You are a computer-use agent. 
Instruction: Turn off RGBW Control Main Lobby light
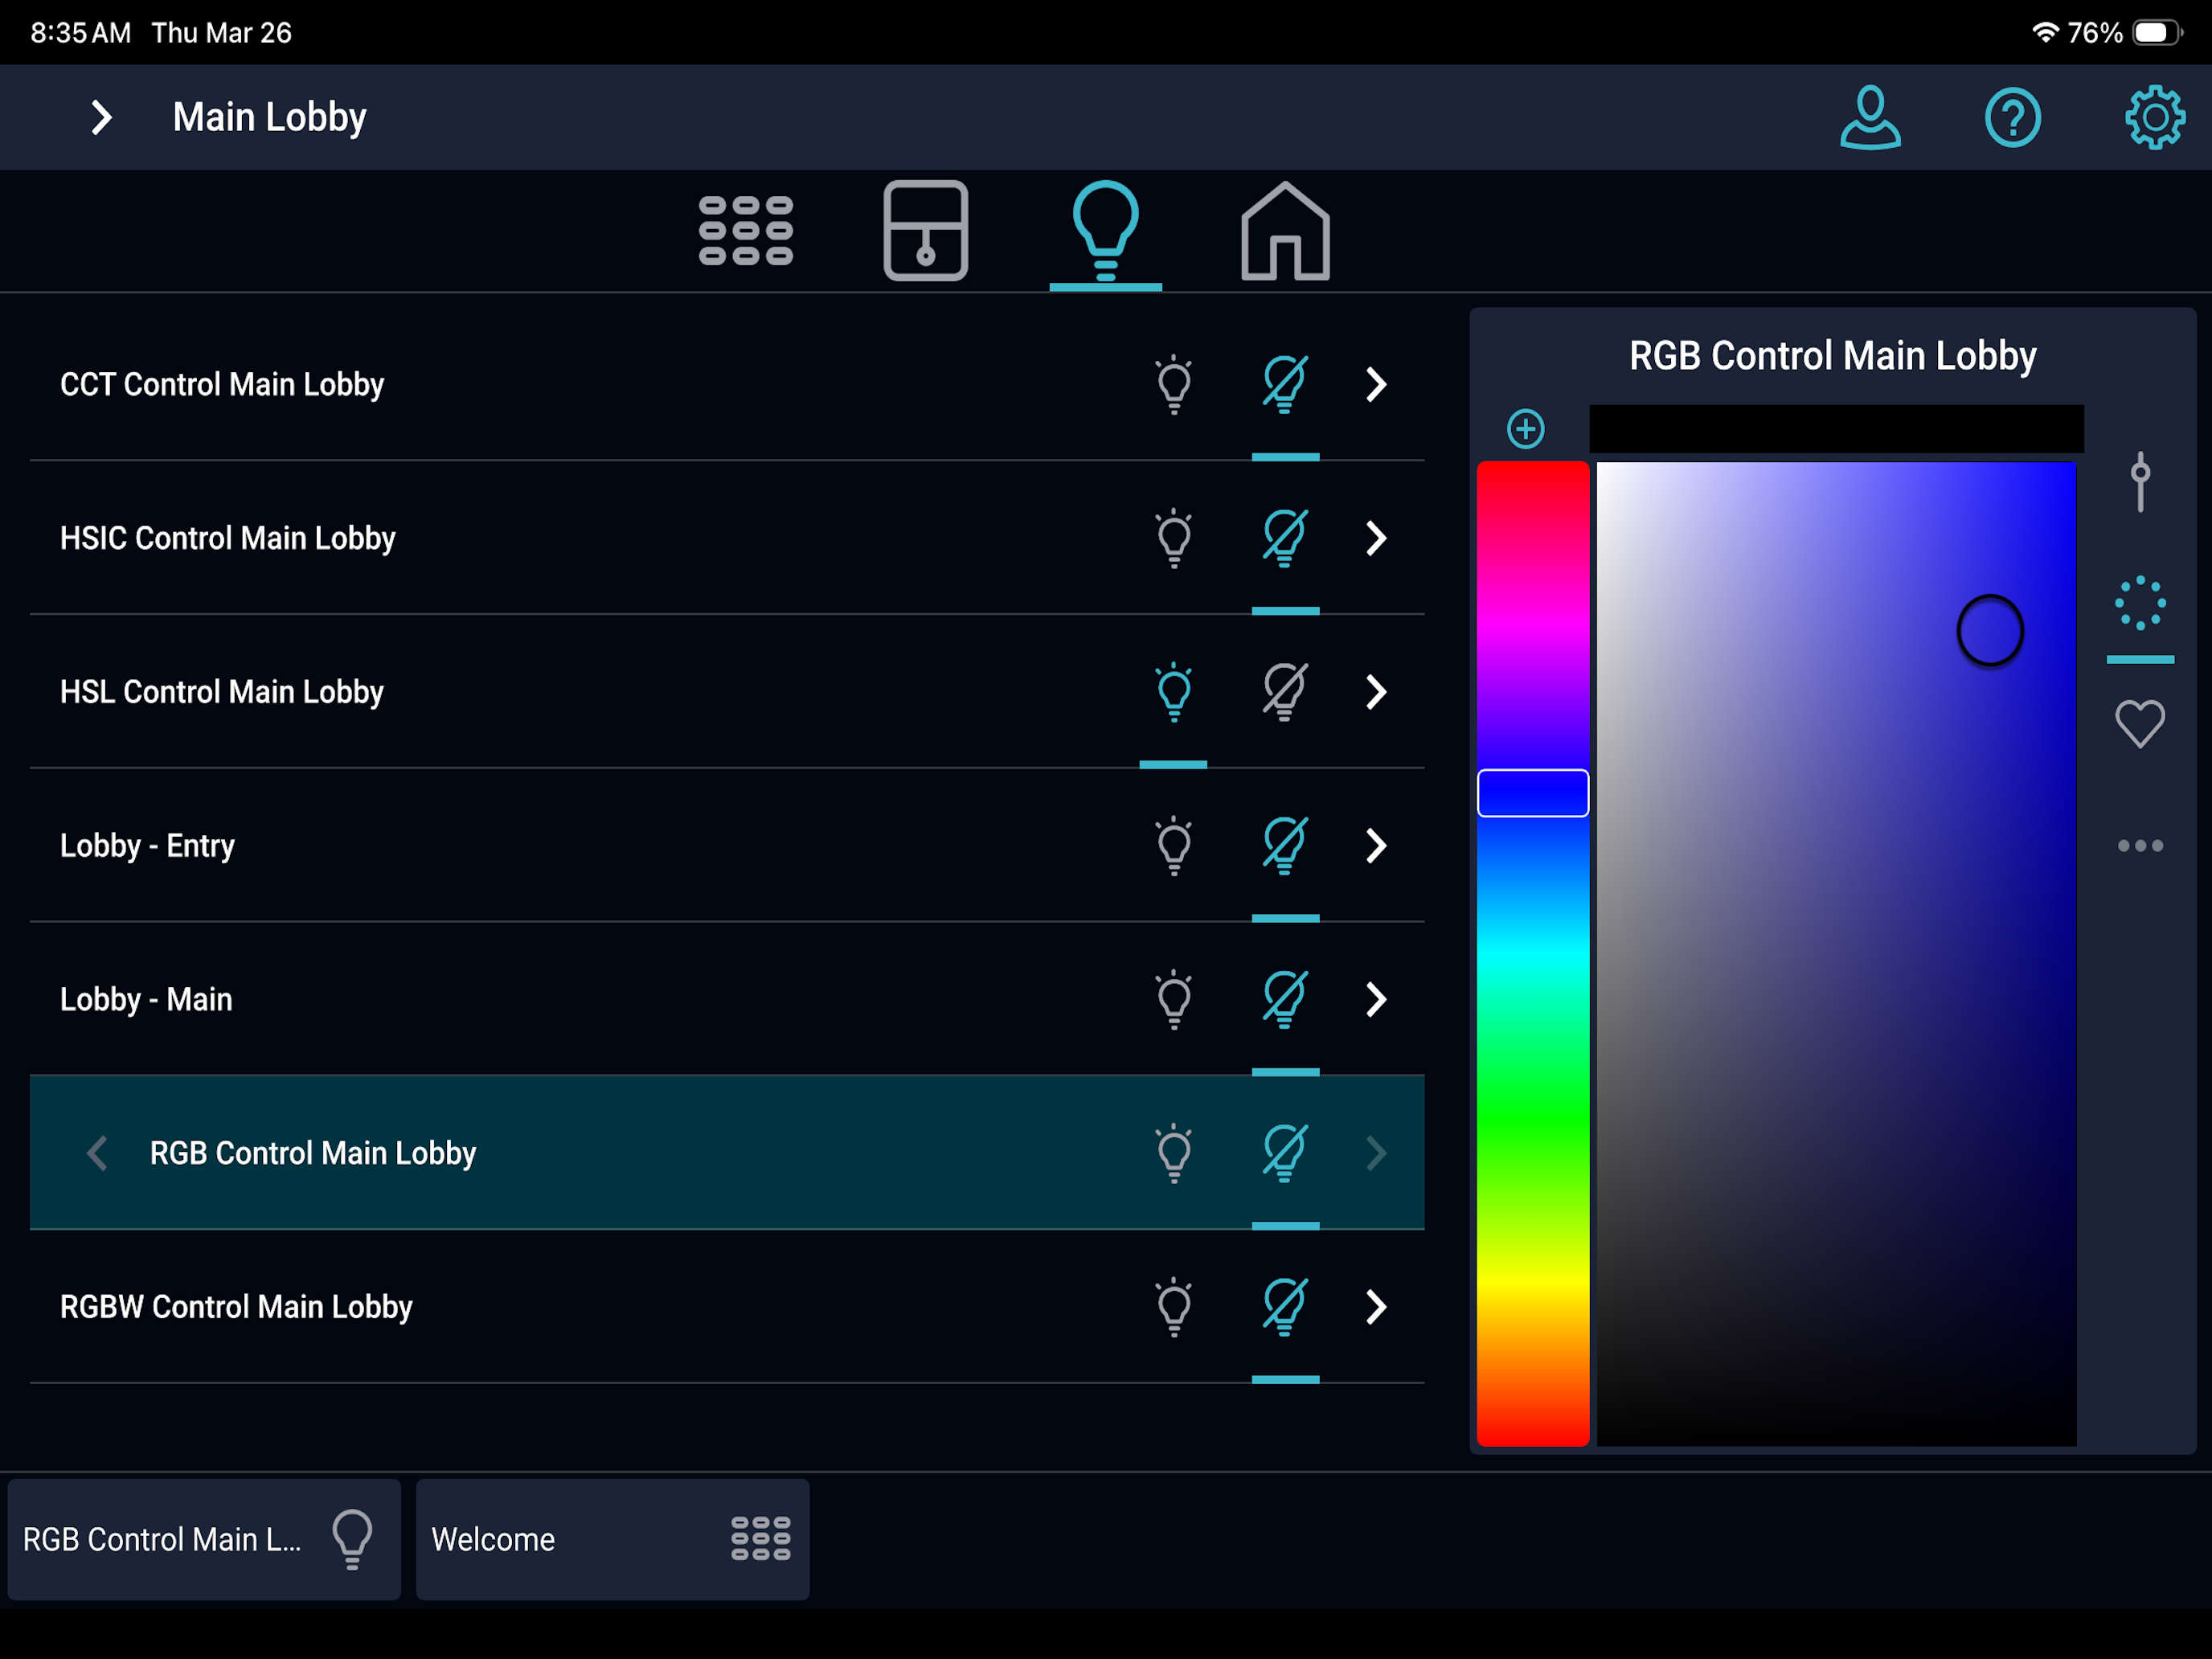(1285, 1307)
